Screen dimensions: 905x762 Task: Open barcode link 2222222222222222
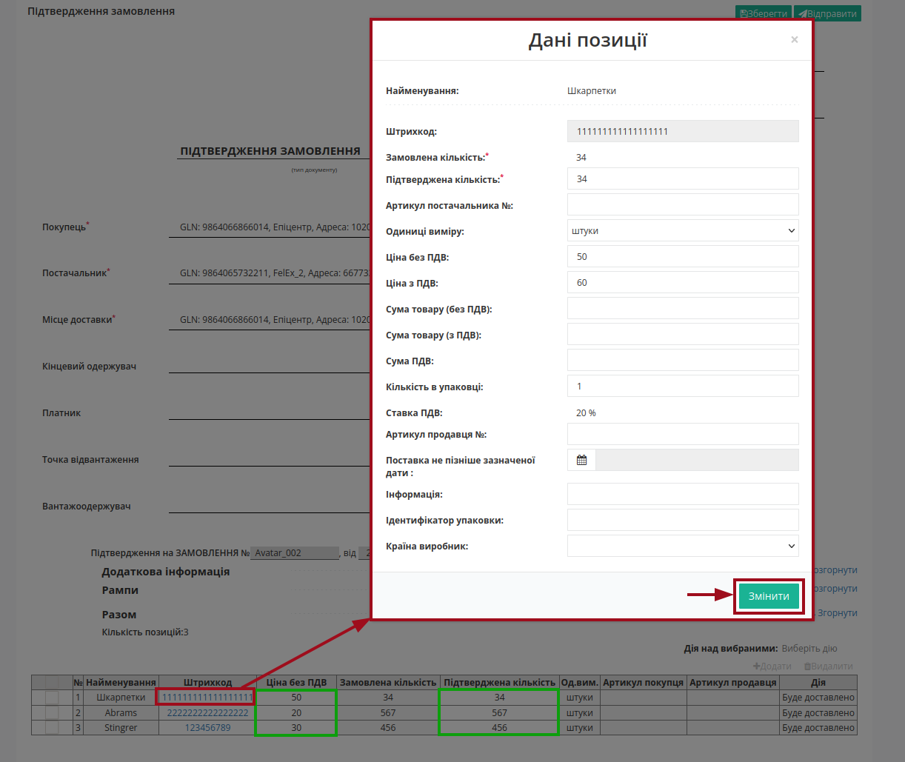pos(207,713)
